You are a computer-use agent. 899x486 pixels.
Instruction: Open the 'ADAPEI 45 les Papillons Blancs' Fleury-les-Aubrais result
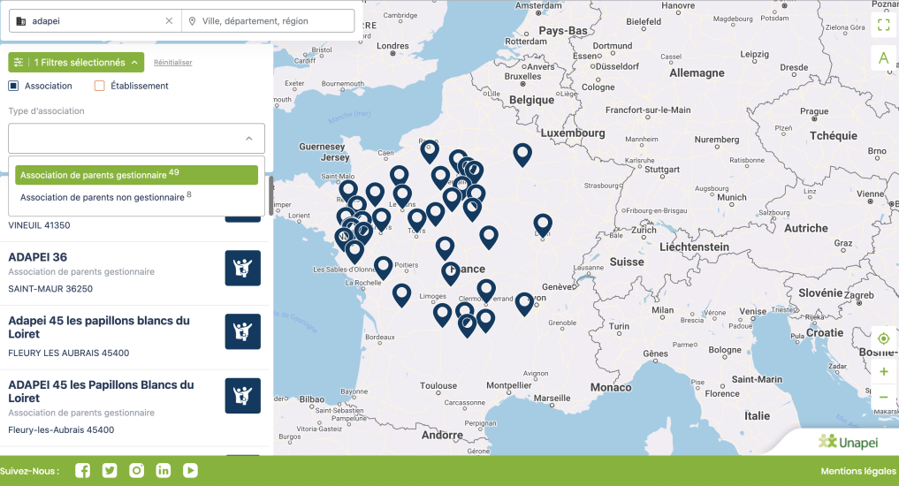point(101,391)
